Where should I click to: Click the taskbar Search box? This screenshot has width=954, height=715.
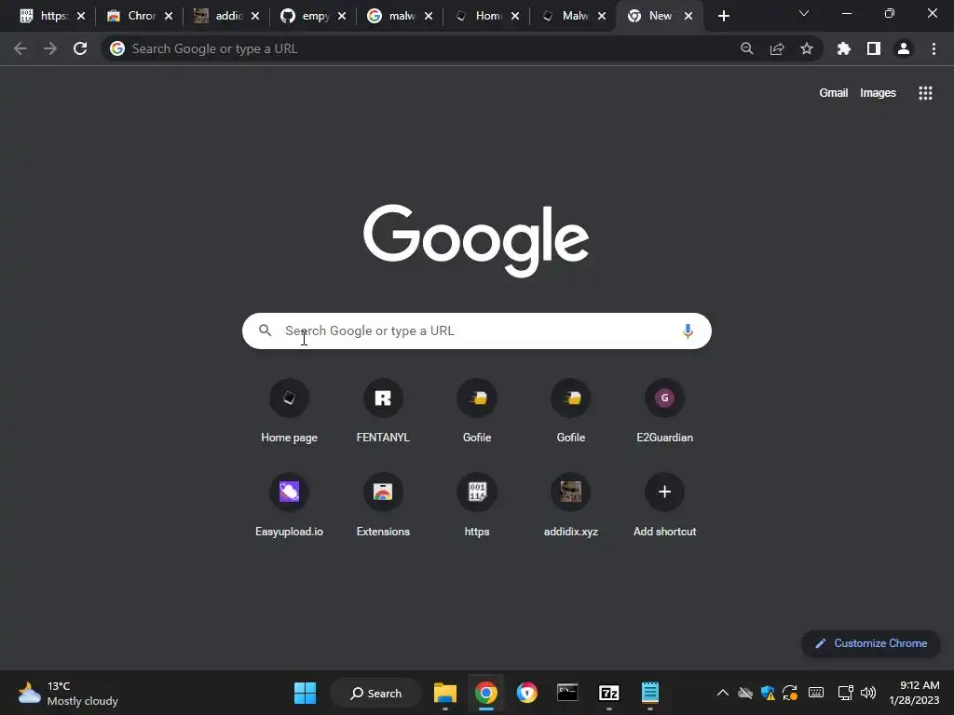tap(375, 693)
